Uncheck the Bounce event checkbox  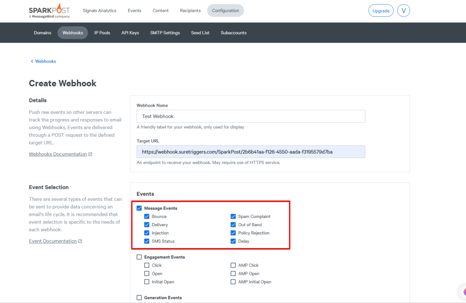coord(147,217)
